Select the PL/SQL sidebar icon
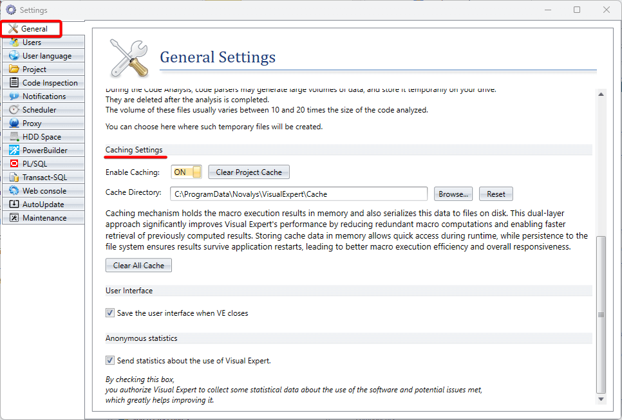This screenshot has width=622, height=420. click(15, 163)
